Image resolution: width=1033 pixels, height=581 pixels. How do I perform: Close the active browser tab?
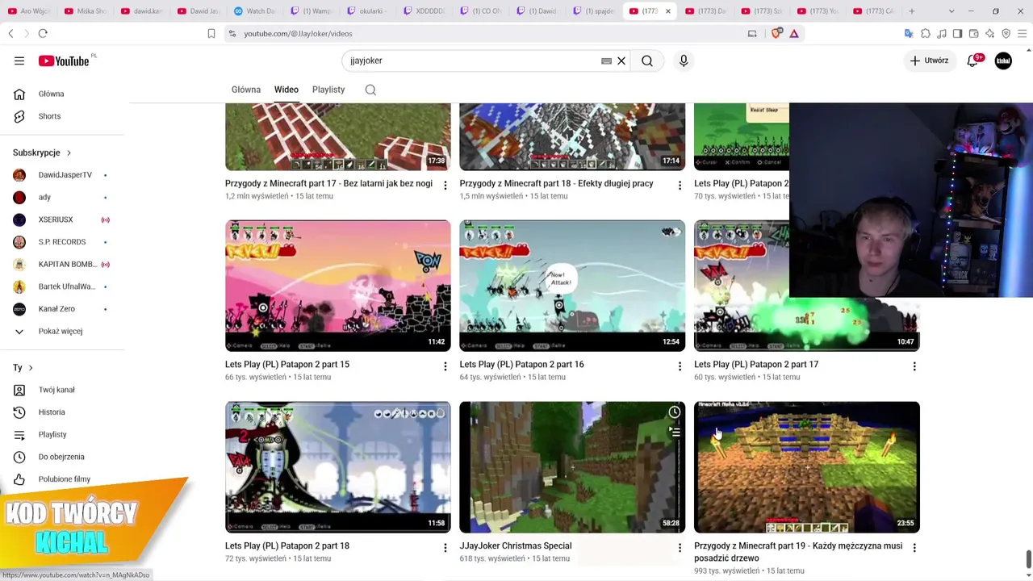tap(667, 11)
